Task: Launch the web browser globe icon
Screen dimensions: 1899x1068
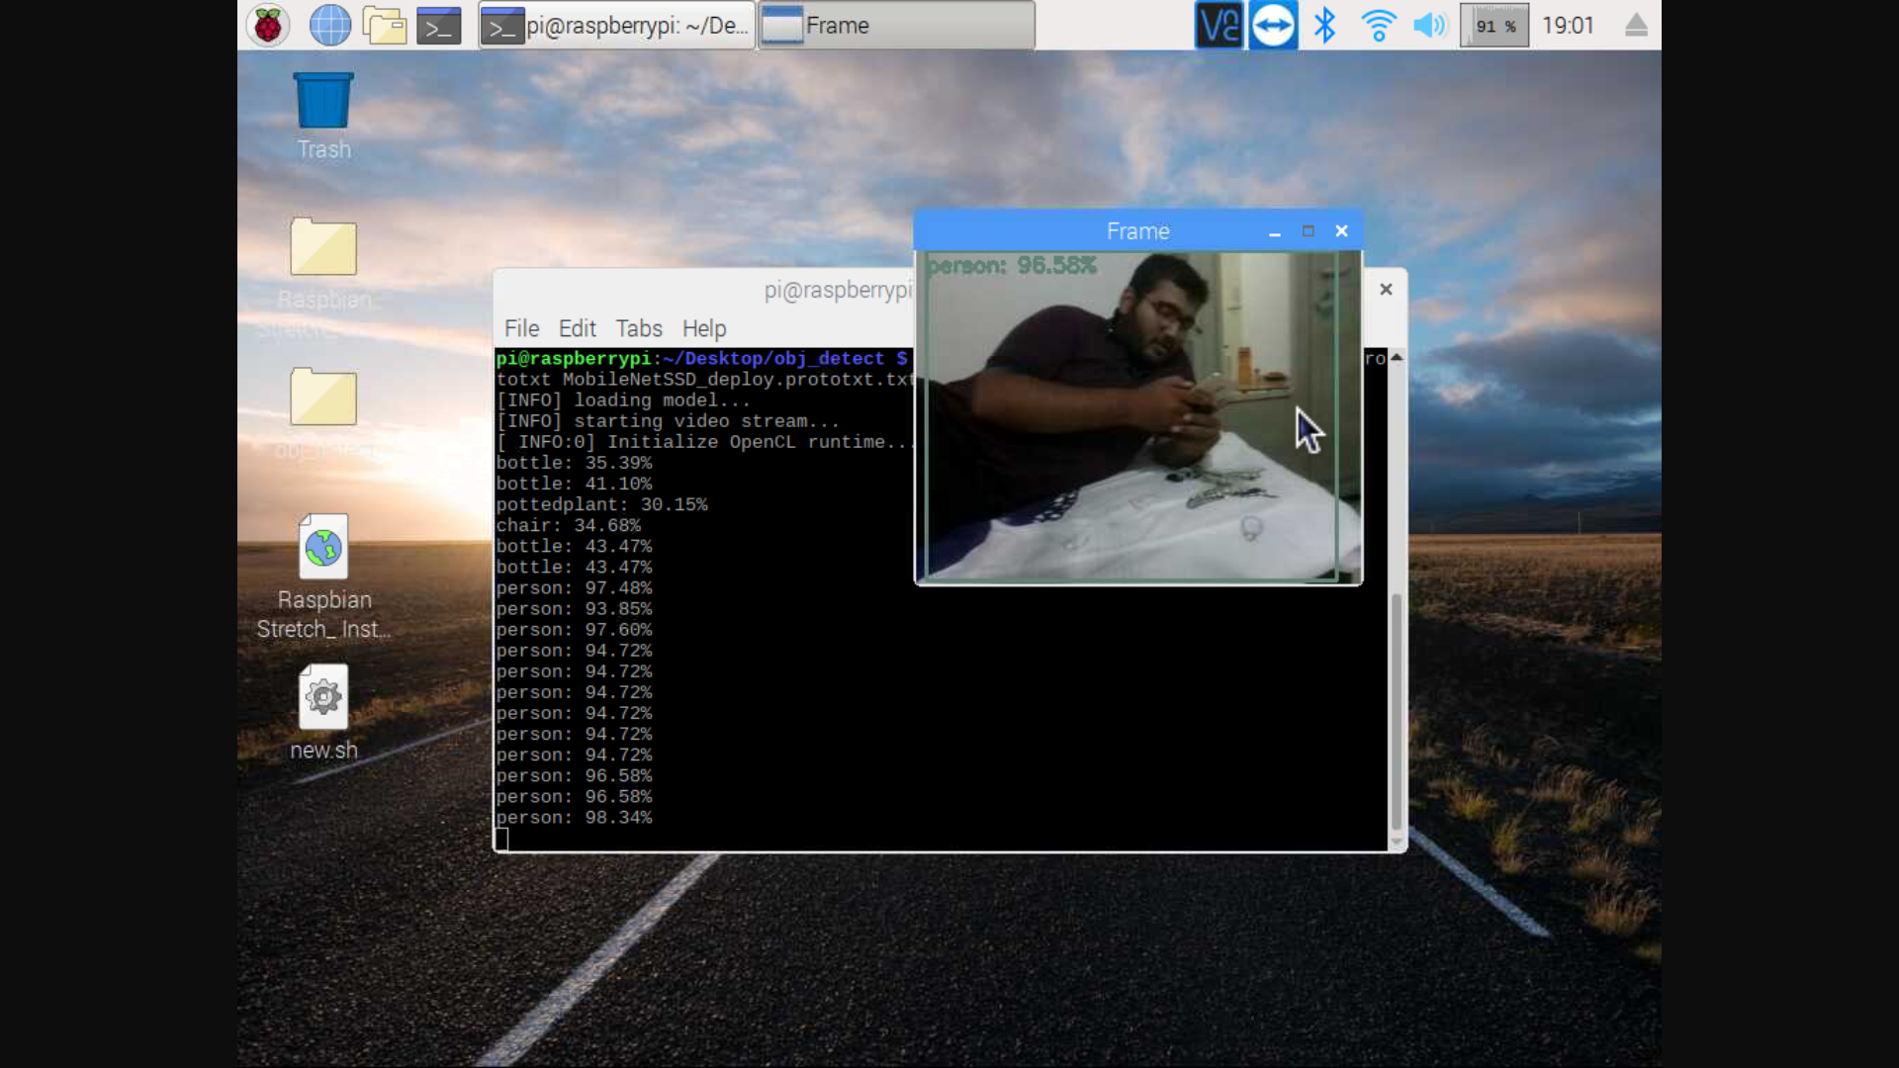Action: point(329,26)
